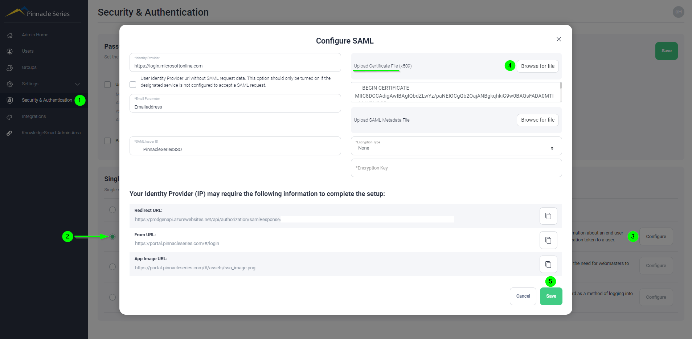The image size is (692, 339).
Task: Click the Groups icon in sidebar
Action: (x=10, y=68)
